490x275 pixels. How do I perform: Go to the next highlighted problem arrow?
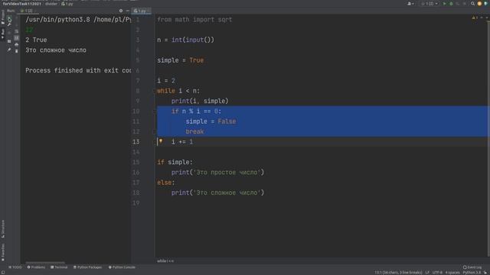(487, 18)
